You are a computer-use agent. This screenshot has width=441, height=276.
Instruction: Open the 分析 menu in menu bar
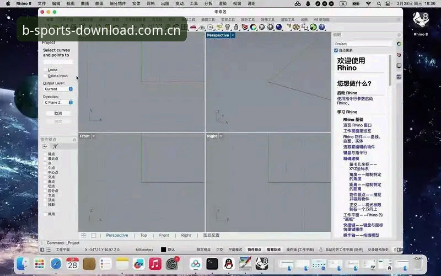[208, 4]
